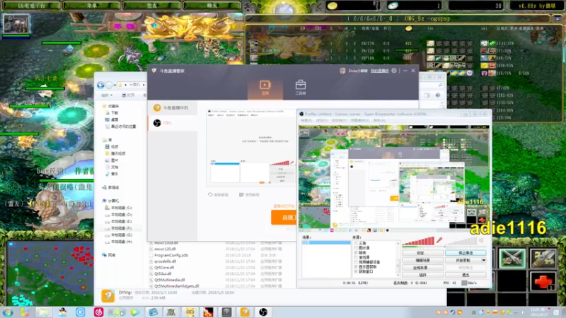Screen dimensions: 566x318
Task: Toggle the 显示器获取 source checkbox in OBS
Action: pyautogui.click(x=356, y=267)
